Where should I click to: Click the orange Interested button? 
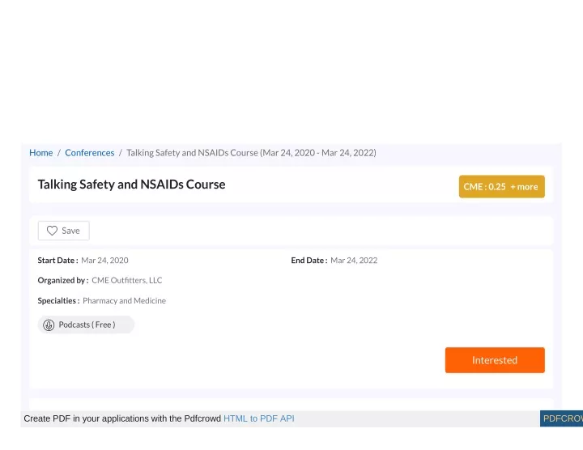tap(495, 360)
